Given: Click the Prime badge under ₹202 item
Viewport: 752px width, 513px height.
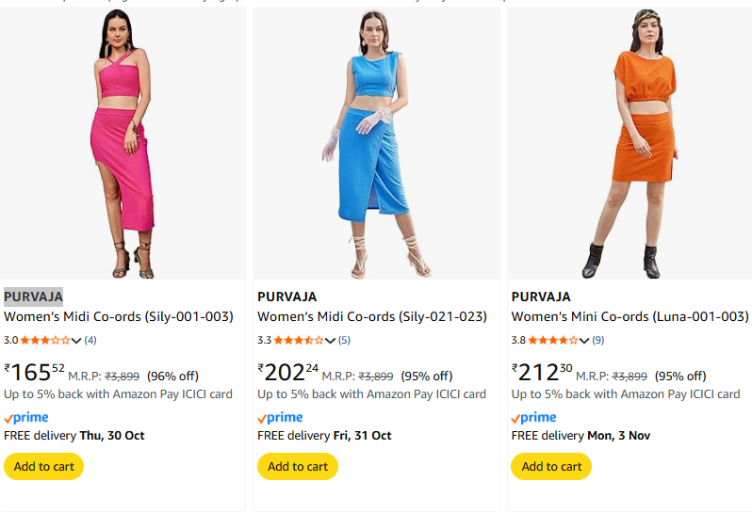Looking at the screenshot, I should tap(280, 417).
